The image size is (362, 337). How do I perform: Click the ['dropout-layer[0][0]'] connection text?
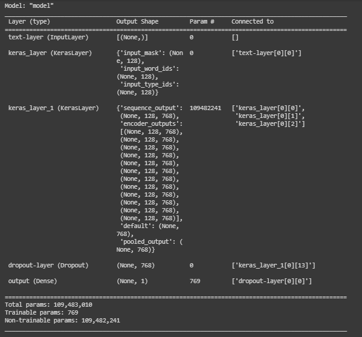click(x=272, y=281)
